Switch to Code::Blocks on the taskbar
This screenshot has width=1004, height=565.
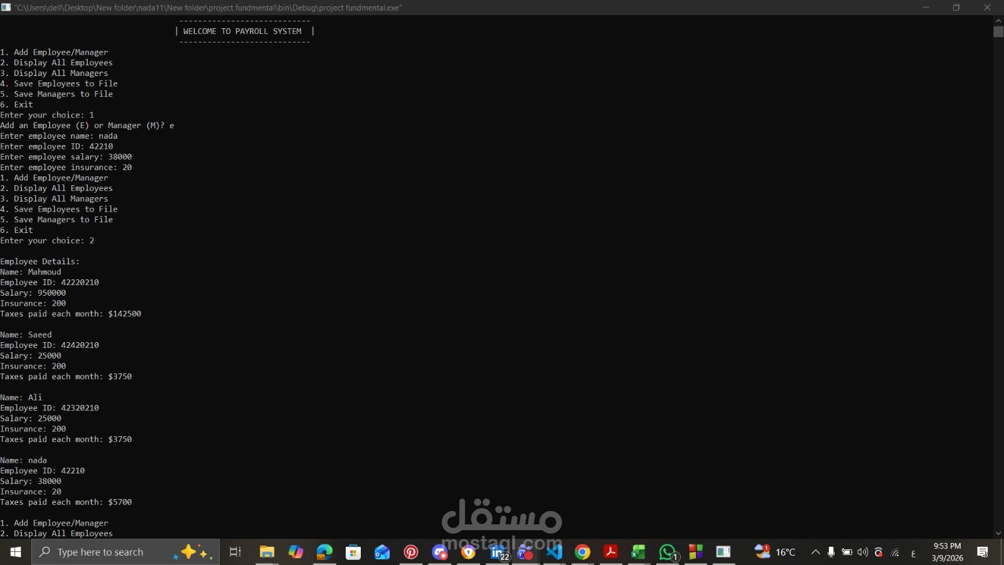click(696, 552)
